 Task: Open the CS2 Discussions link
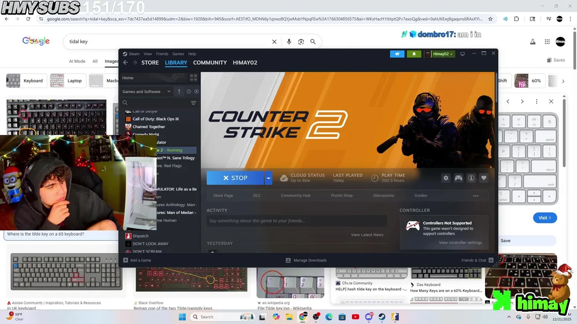[384, 196]
